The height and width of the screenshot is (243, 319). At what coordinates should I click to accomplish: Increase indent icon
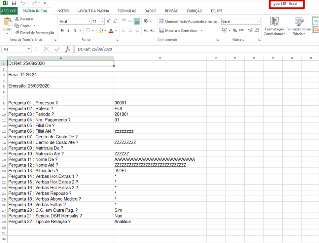coord(153,31)
